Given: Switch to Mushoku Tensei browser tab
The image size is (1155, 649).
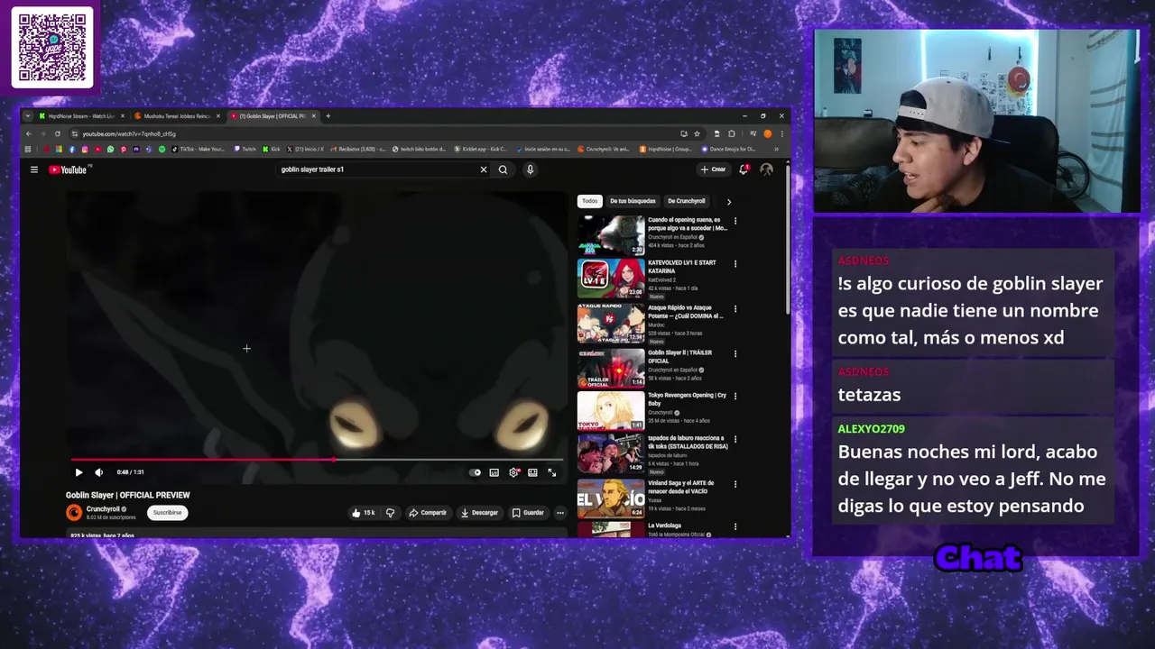Looking at the screenshot, I should point(175,115).
